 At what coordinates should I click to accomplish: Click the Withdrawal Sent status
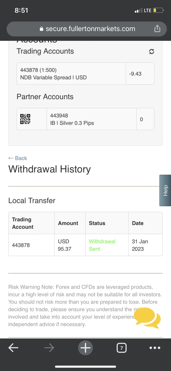tap(102, 245)
